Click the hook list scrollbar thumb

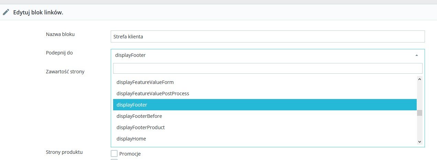[419, 113]
